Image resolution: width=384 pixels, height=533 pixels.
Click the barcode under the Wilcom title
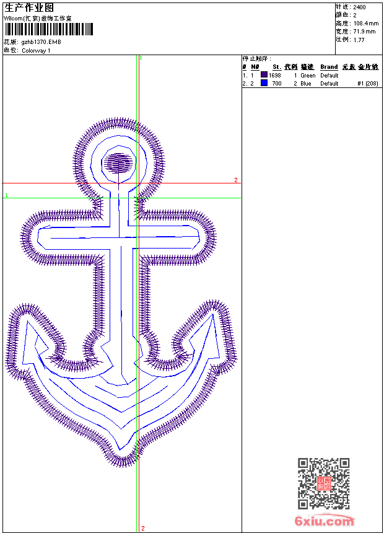(x=48, y=30)
